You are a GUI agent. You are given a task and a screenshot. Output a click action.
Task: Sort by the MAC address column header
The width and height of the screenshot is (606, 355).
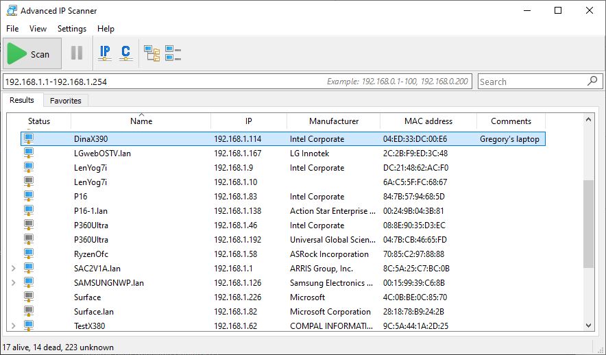click(428, 121)
